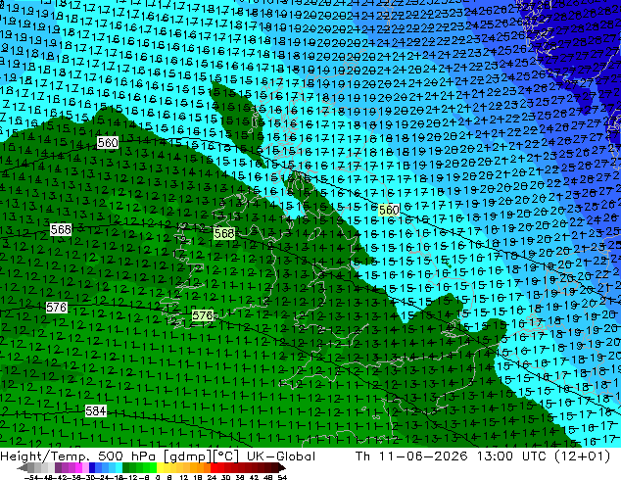Click the white 560 contour label over the Atlantic

click(x=108, y=143)
